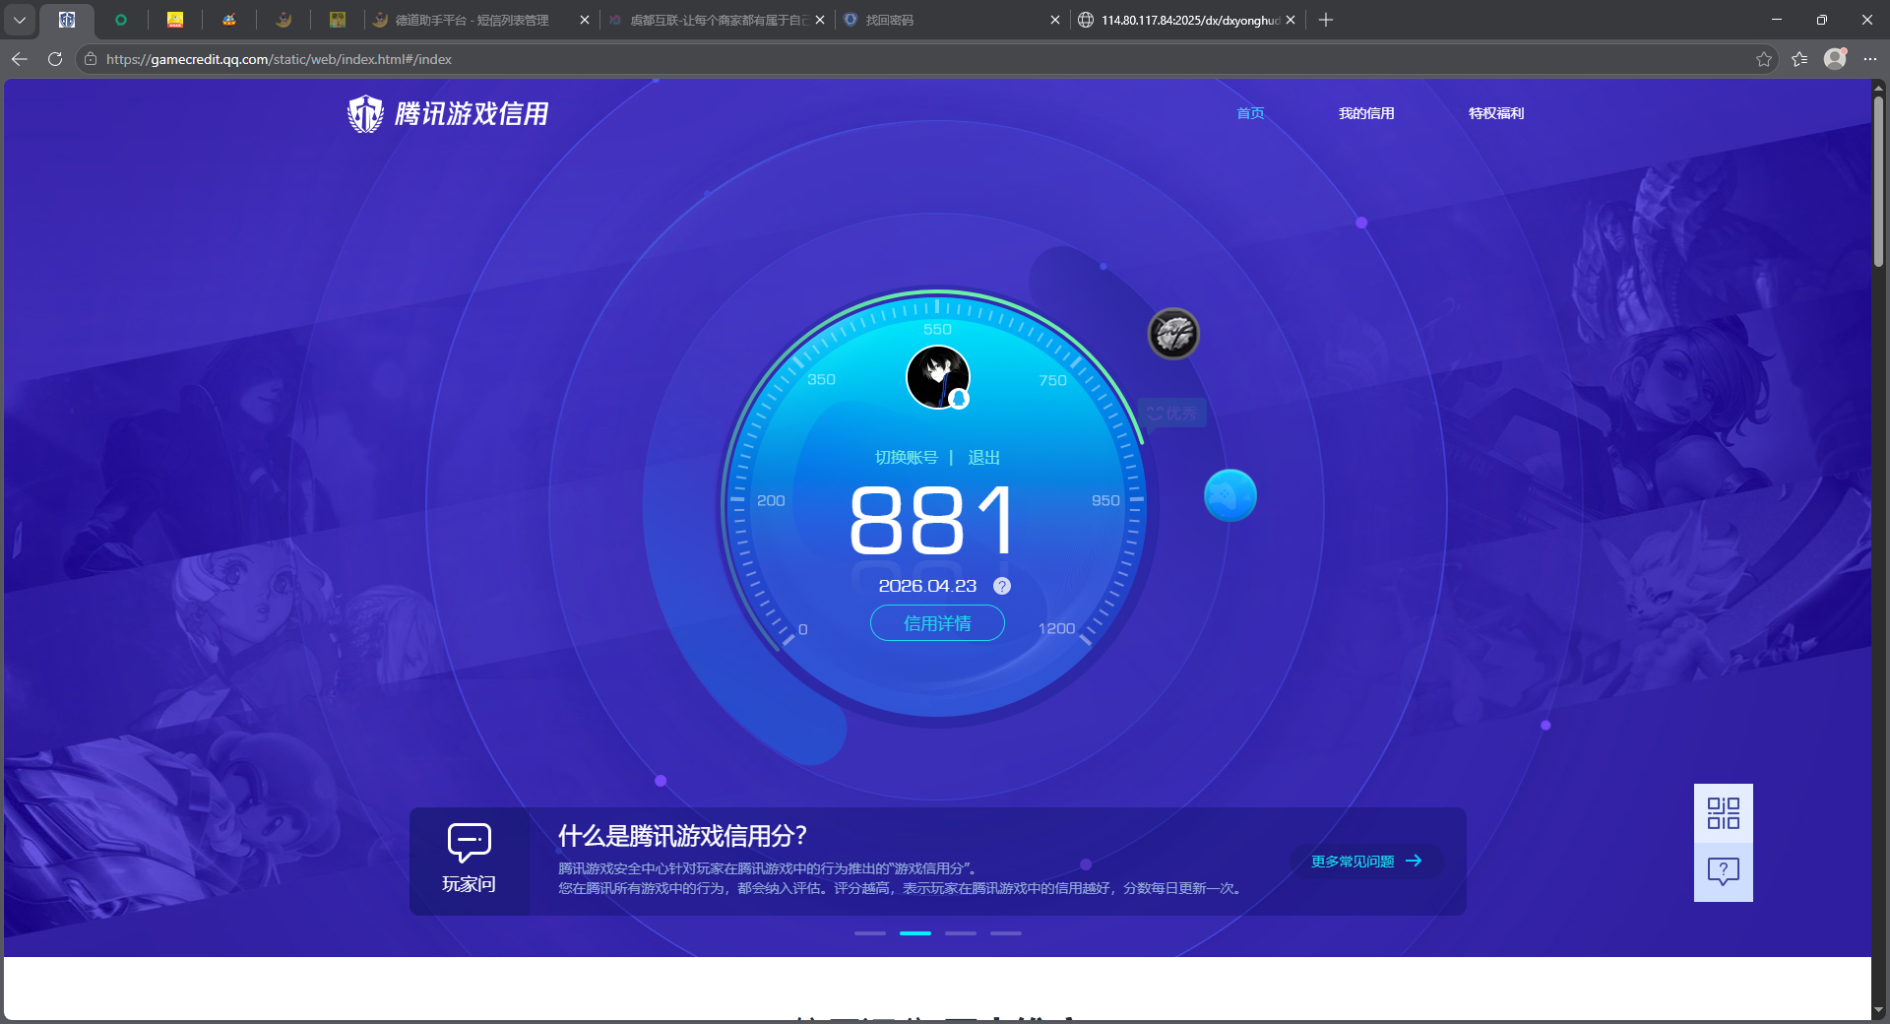Switch to the 虚都互联 browser tab
Viewport: 1890px width, 1024px height.
tap(717, 20)
